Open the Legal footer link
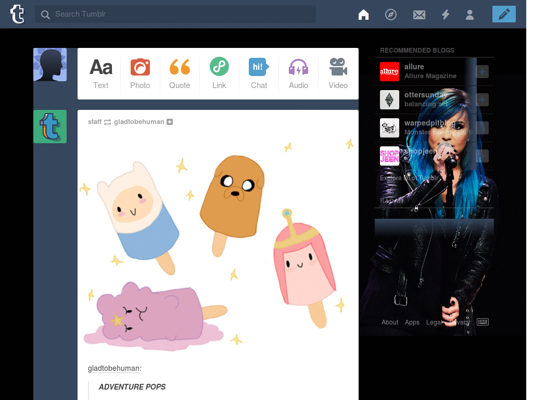Viewport: 533px width, 400px height. point(434,322)
